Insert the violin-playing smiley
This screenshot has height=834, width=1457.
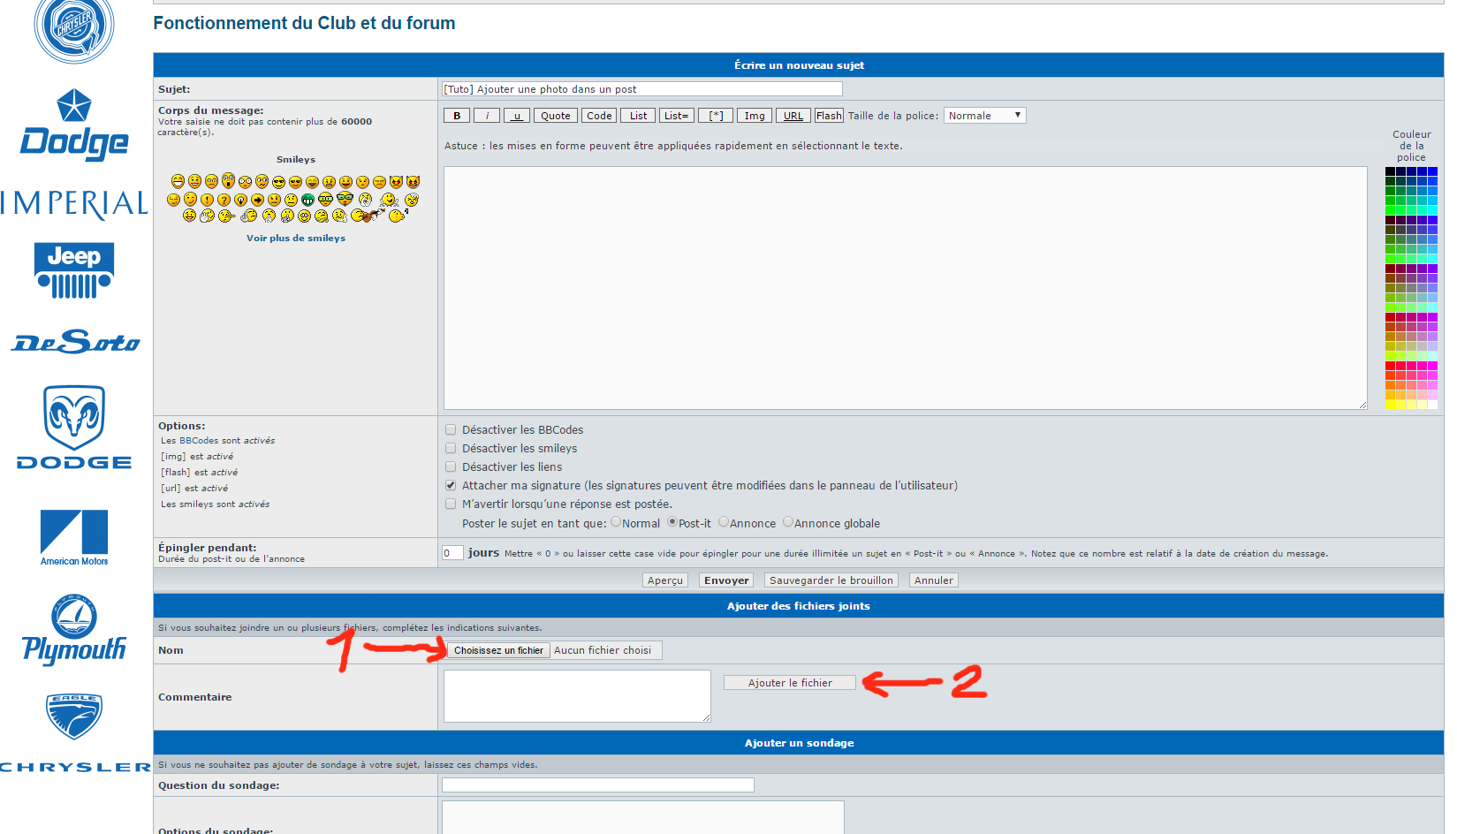coord(367,215)
